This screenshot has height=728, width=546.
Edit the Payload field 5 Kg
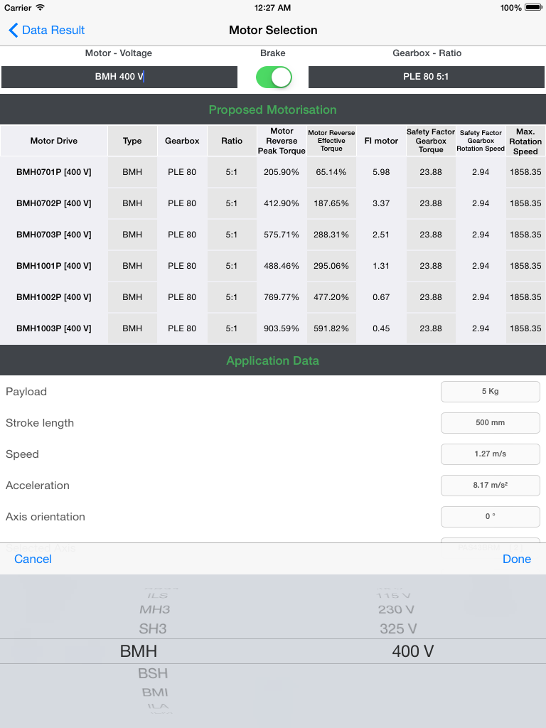tap(491, 392)
